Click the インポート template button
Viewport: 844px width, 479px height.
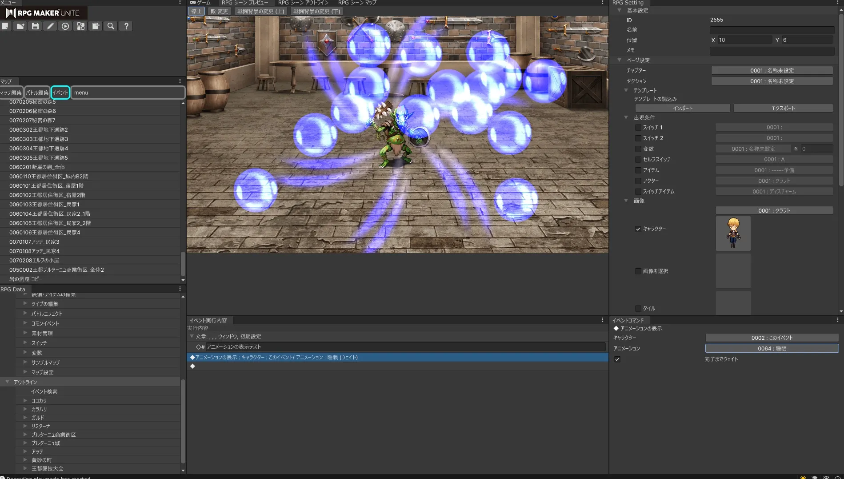click(x=682, y=109)
